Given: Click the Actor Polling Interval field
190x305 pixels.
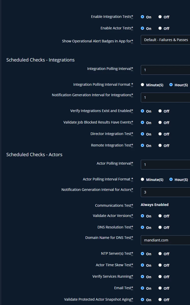Looking at the screenshot, I should pyautogui.click(x=165, y=165).
